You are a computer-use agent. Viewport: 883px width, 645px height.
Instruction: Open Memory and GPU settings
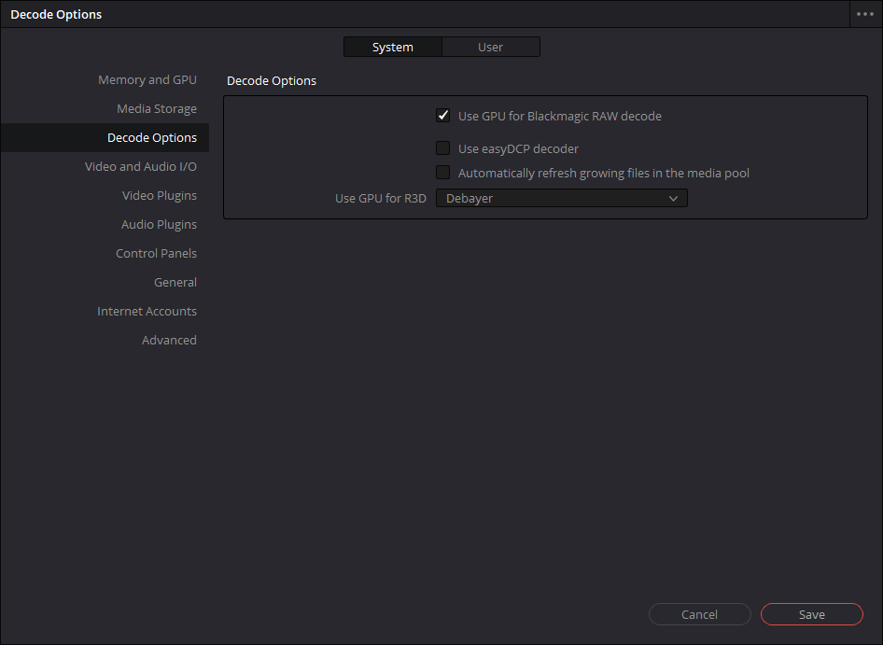point(147,80)
